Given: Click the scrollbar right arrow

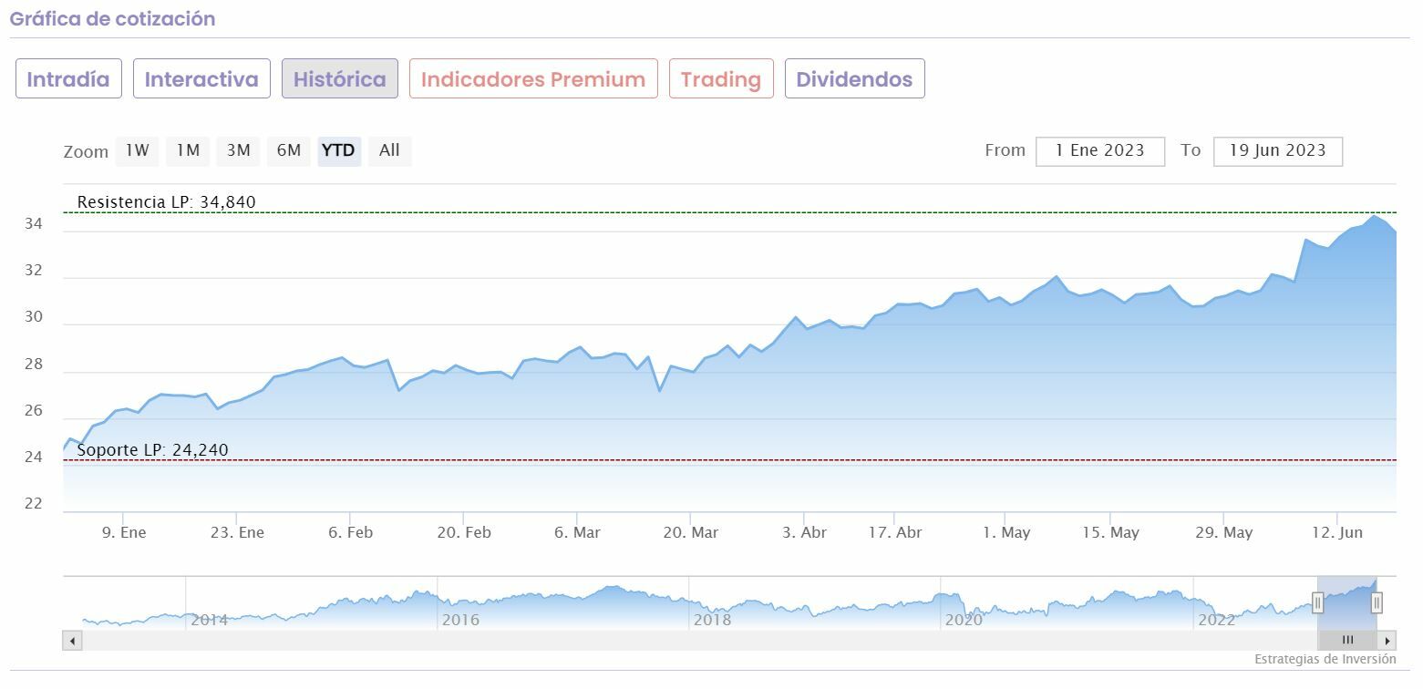Looking at the screenshot, I should point(1387,641).
